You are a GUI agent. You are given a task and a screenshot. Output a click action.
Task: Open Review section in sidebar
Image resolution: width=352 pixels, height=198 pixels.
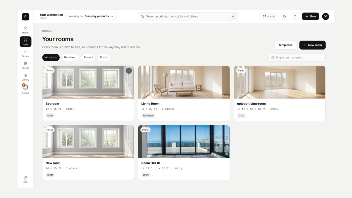pyautogui.click(x=25, y=54)
